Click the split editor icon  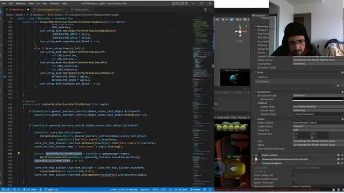(x=205, y=10)
